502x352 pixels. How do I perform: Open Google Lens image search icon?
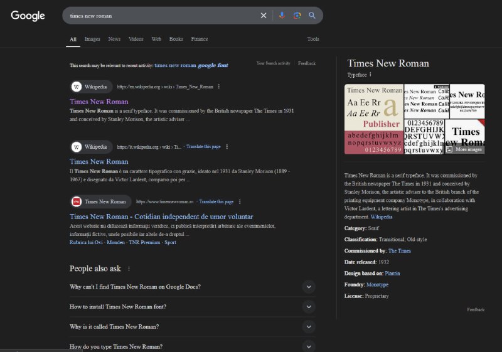297,15
